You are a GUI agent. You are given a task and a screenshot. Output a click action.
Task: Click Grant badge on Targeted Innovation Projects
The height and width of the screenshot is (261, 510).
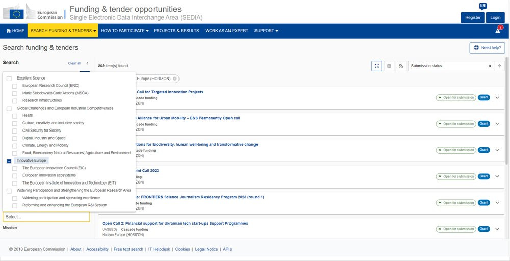484,97
